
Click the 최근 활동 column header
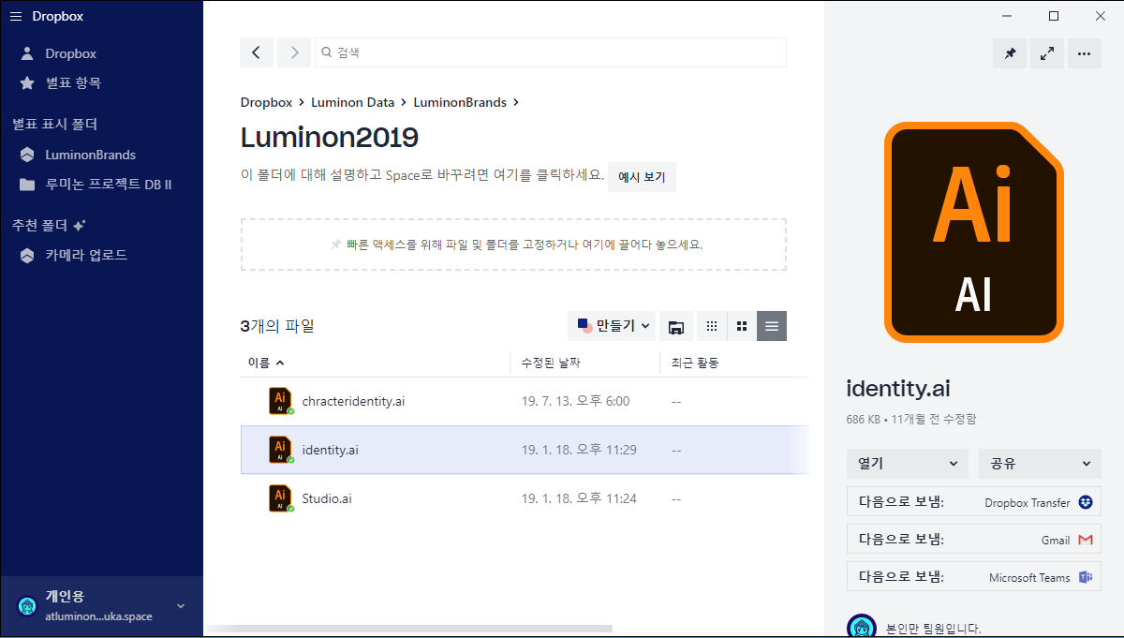click(695, 363)
